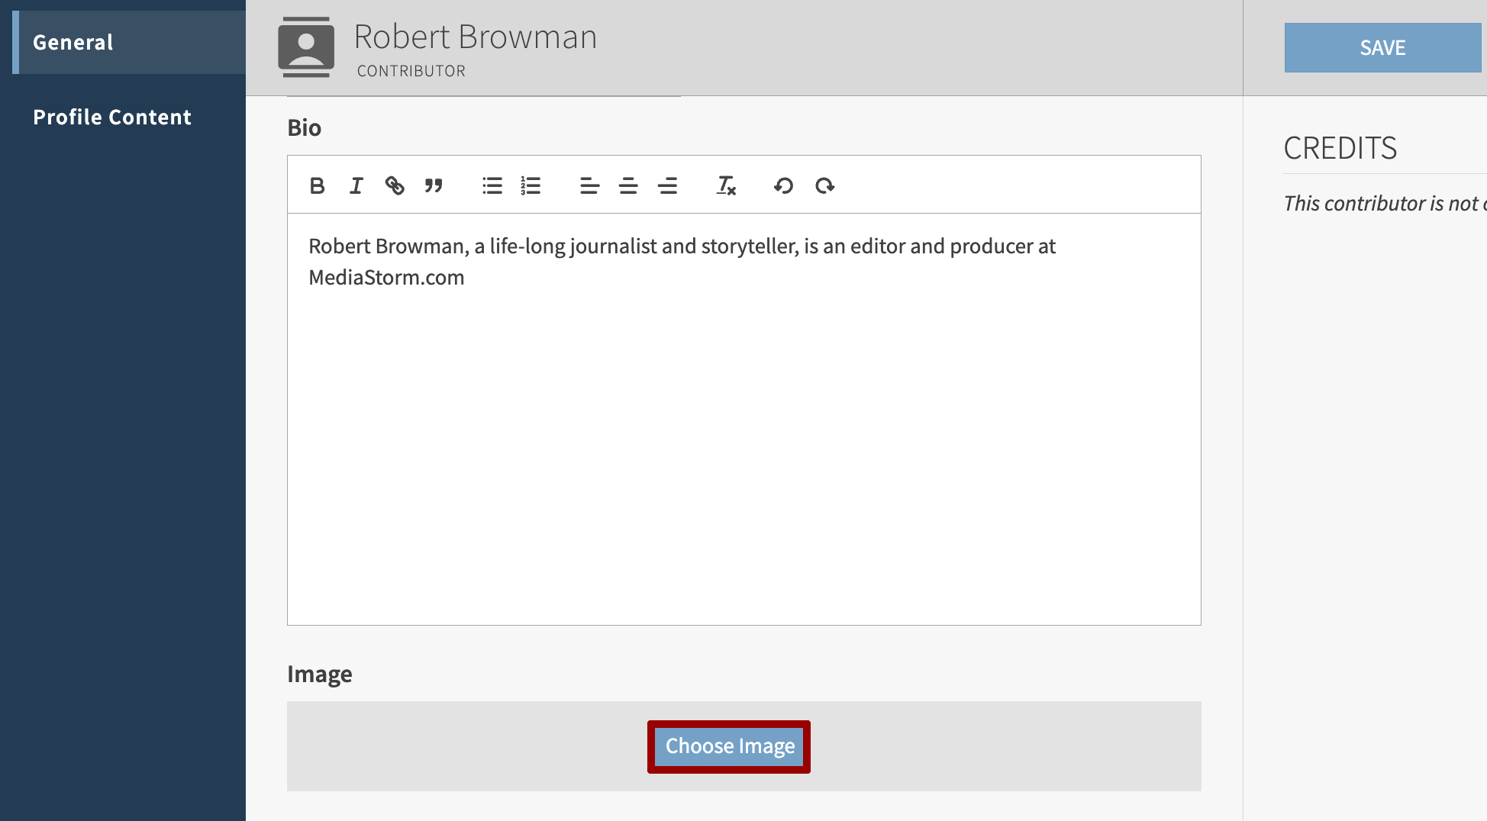The width and height of the screenshot is (1487, 821).
Task: Switch to Profile Content section
Action: [x=112, y=118]
